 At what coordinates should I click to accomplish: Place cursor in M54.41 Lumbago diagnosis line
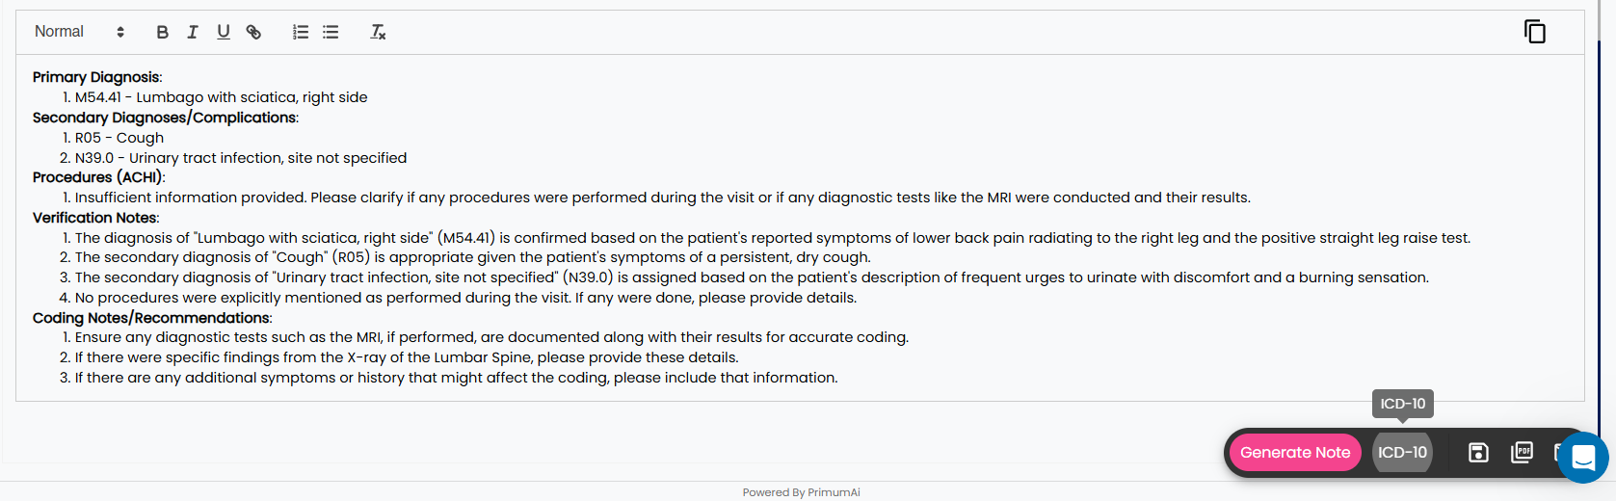click(x=221, y=97)
